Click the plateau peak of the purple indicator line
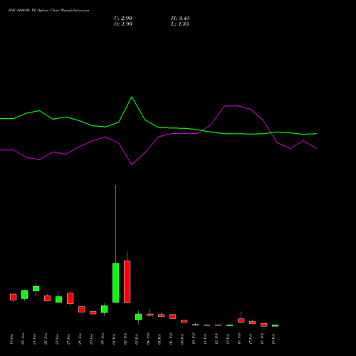The image size is (356, 356). (231, 106)
